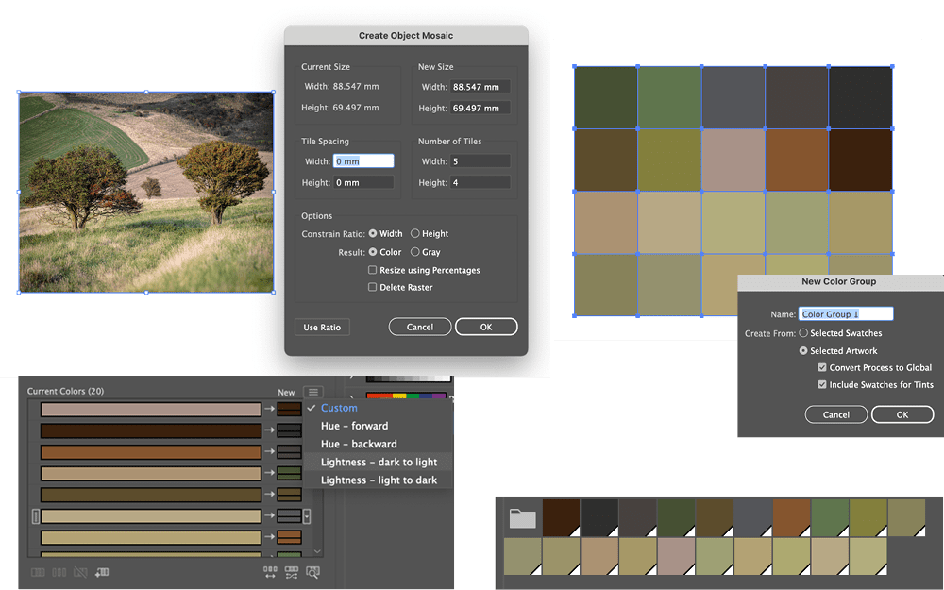944x590 pixels.
Task: Click the randomly change saturation and brightness icon
Action: click(292, 572)
